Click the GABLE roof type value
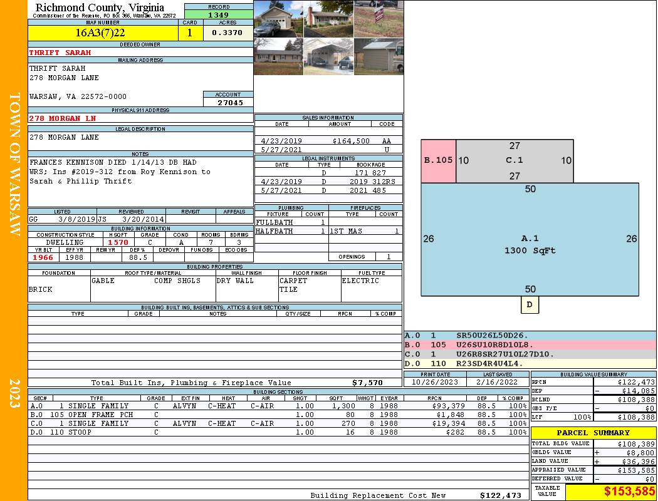The height and width of the screenshot is (501, 658). click(103, 281)
